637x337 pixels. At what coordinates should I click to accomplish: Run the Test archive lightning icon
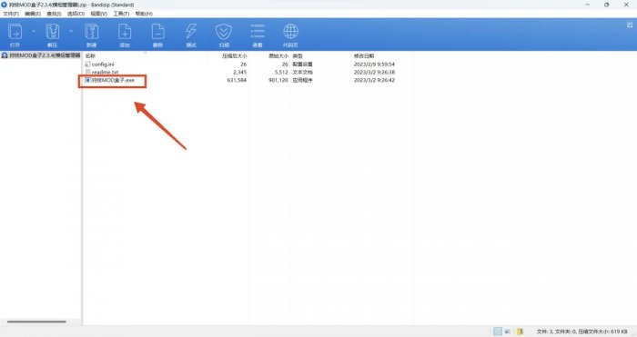[191, 35]
